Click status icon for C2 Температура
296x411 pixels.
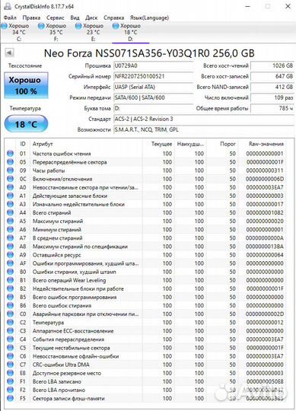click(10, 323)
